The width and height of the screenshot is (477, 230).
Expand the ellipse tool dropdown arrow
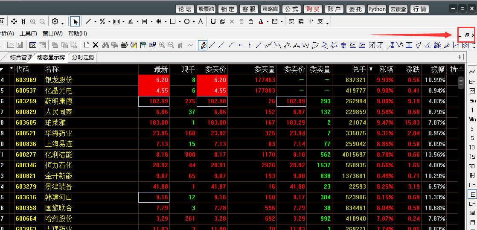[x=194, y=22]
